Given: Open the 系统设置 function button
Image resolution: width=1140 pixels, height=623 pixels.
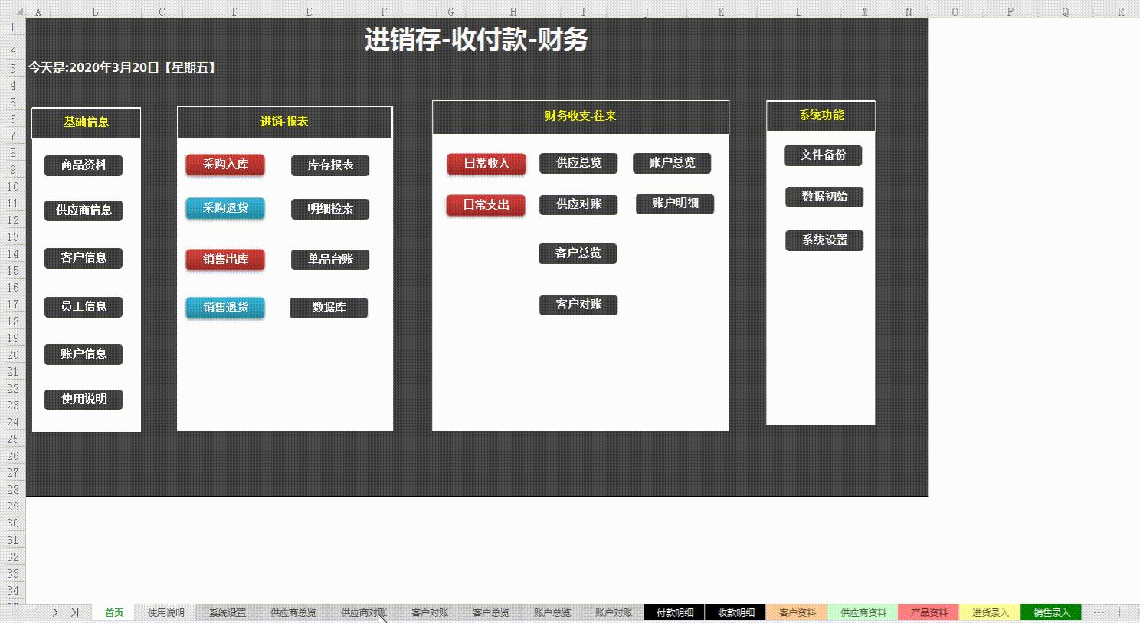Looking at the screenshot, I should pyautogui.click(x=824, y=240).
